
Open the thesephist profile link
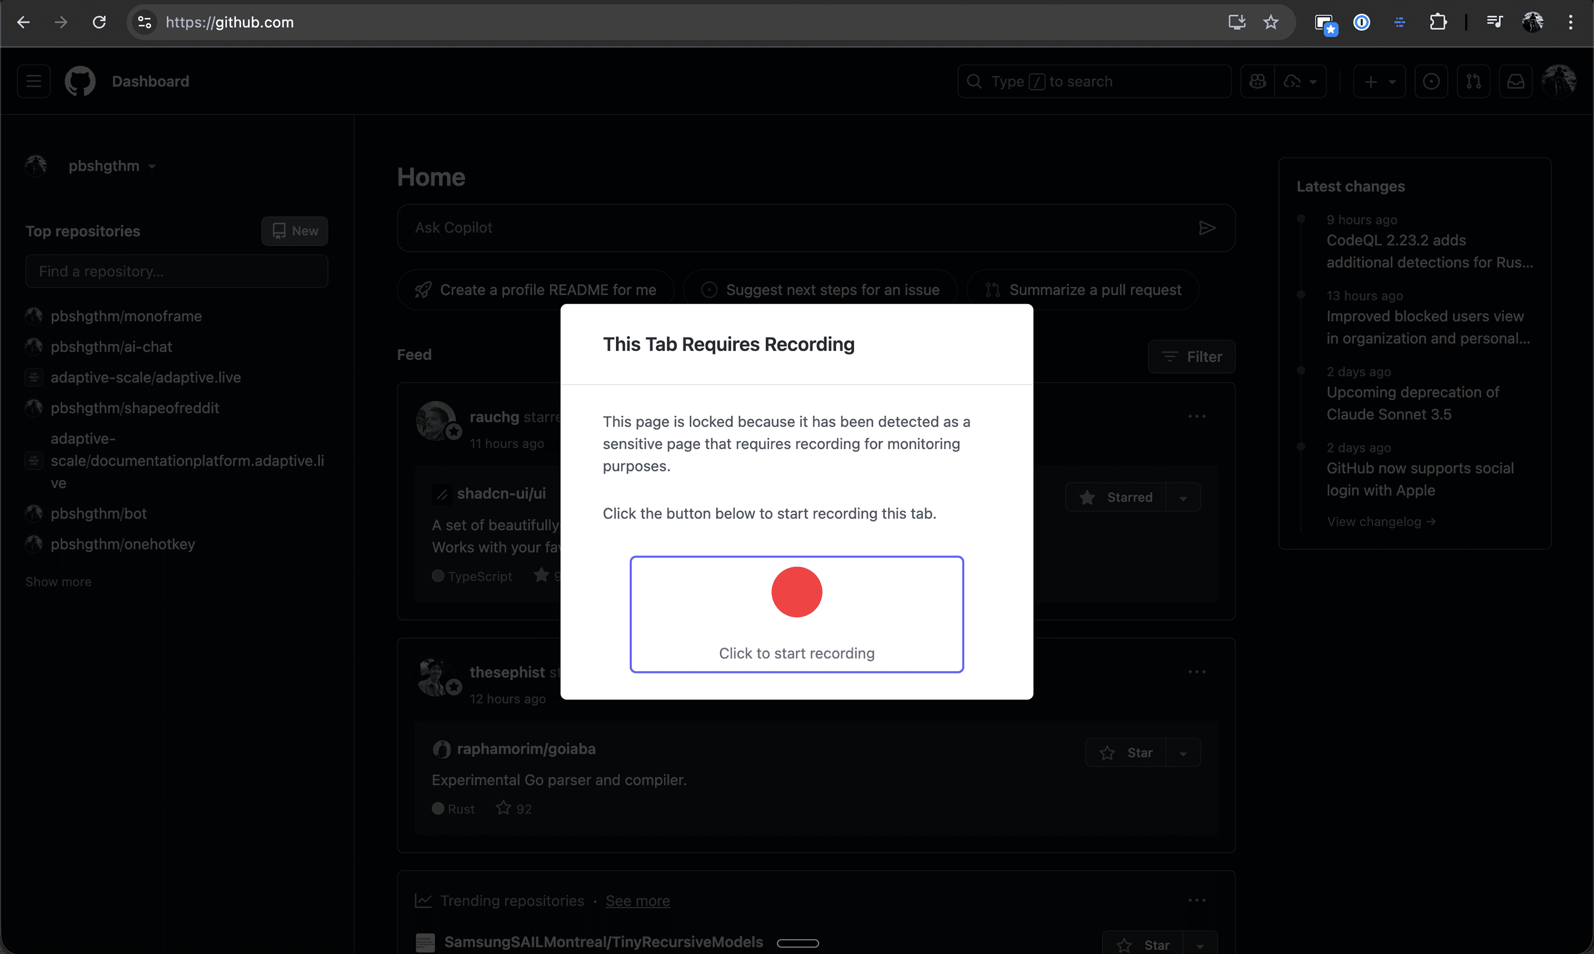507,672
